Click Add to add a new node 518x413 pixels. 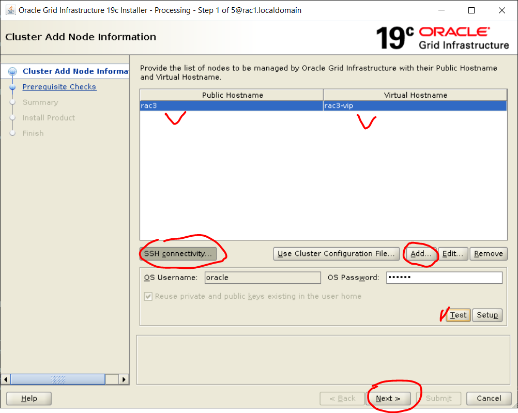(x=421, y=254)
